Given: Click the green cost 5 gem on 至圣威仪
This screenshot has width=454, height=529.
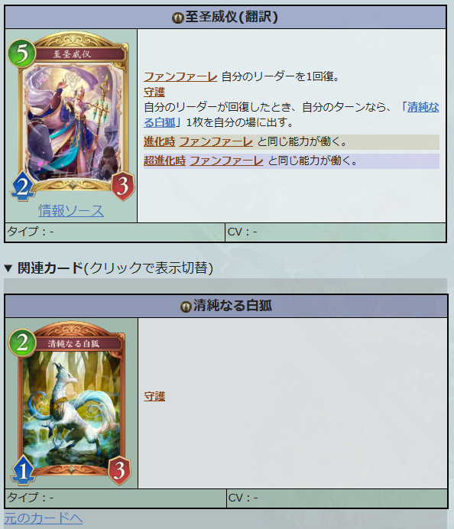Looking at the screenshot, I should [21, 54].
